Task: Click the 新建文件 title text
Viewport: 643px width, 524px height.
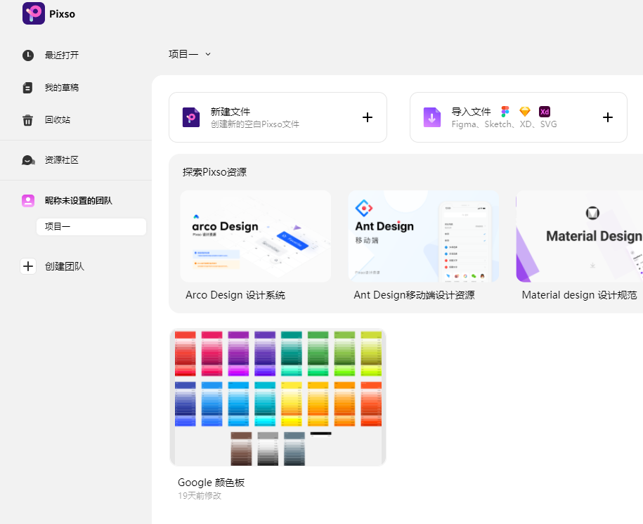Action: click(230, 112)
